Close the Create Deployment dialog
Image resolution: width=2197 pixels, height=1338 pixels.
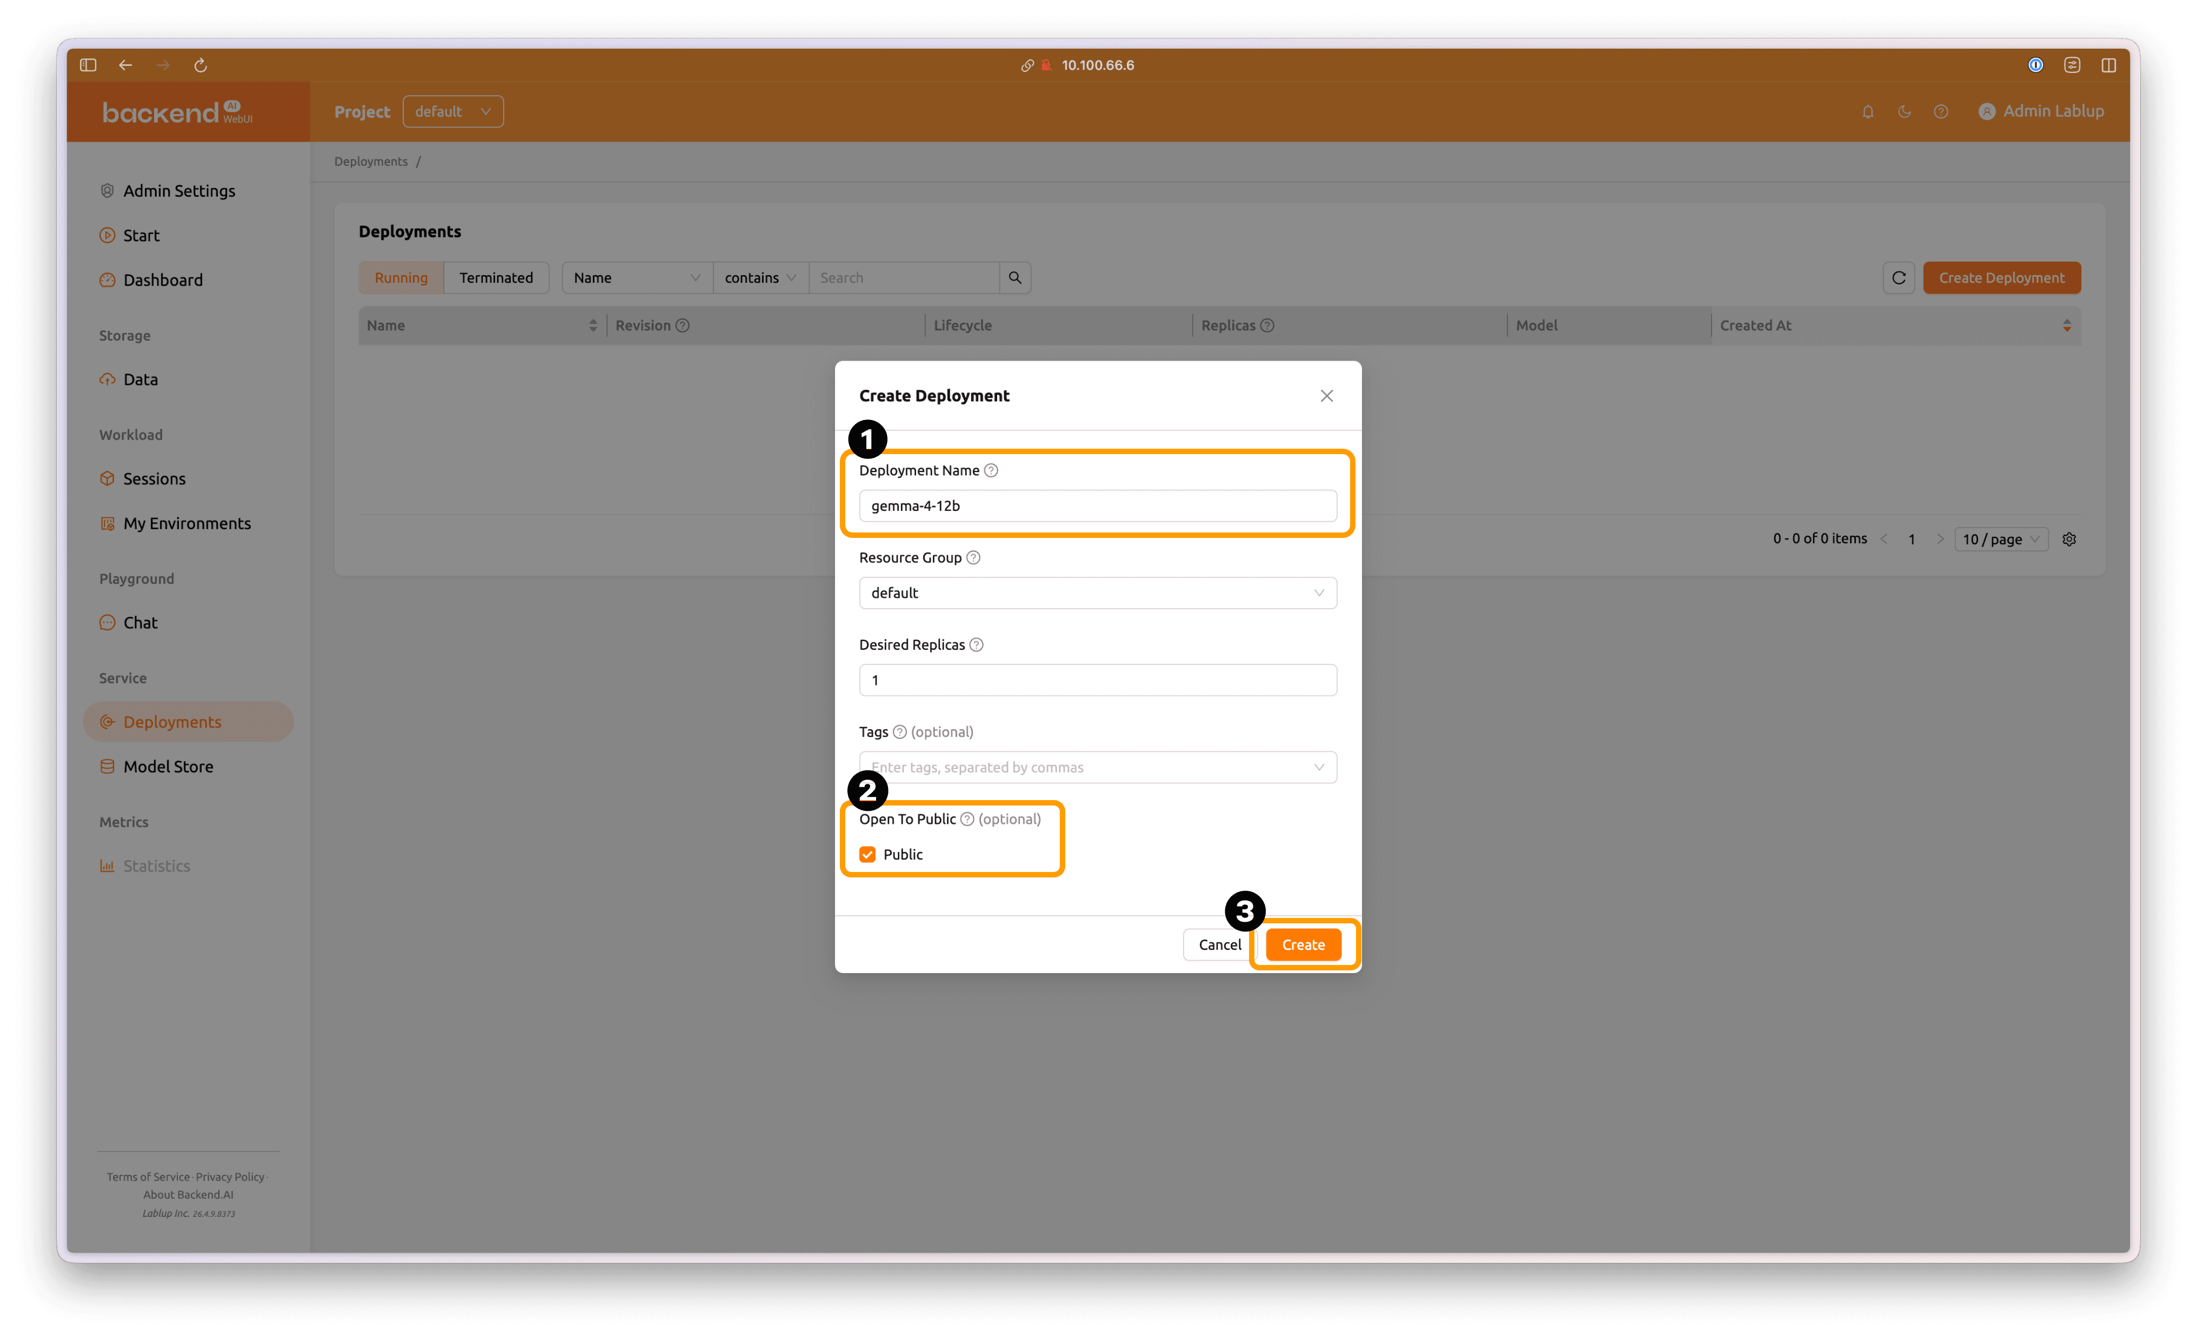pyautogui.click(x=1327, y=396)
